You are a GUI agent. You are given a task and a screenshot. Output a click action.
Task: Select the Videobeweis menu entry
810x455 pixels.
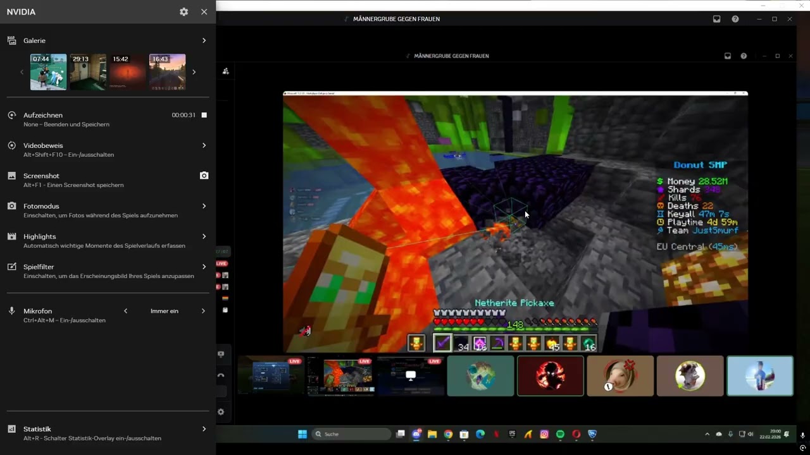point(108,150)
